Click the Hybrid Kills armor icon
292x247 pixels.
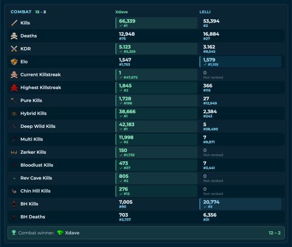tap(14, 114)
